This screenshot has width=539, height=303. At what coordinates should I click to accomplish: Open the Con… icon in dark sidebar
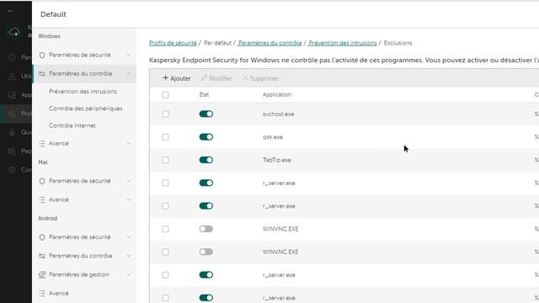tap(12, 170)
